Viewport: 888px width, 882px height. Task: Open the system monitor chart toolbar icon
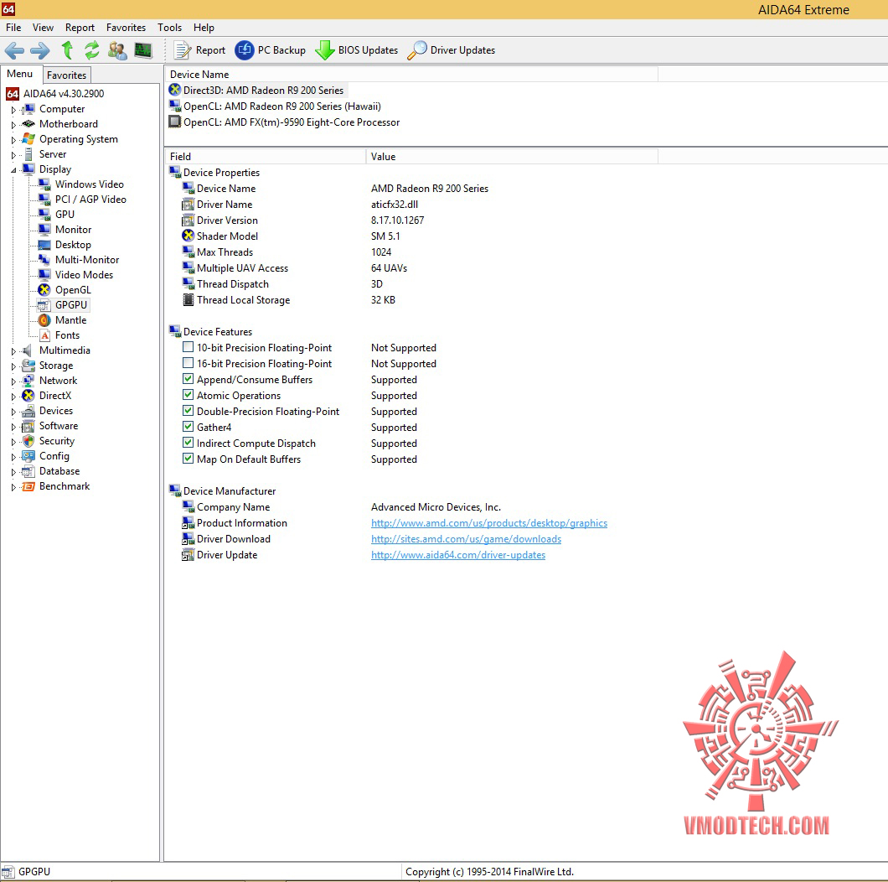(143, 50)
